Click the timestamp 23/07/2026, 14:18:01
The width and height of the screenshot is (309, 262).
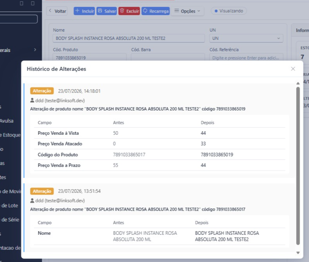79,91
